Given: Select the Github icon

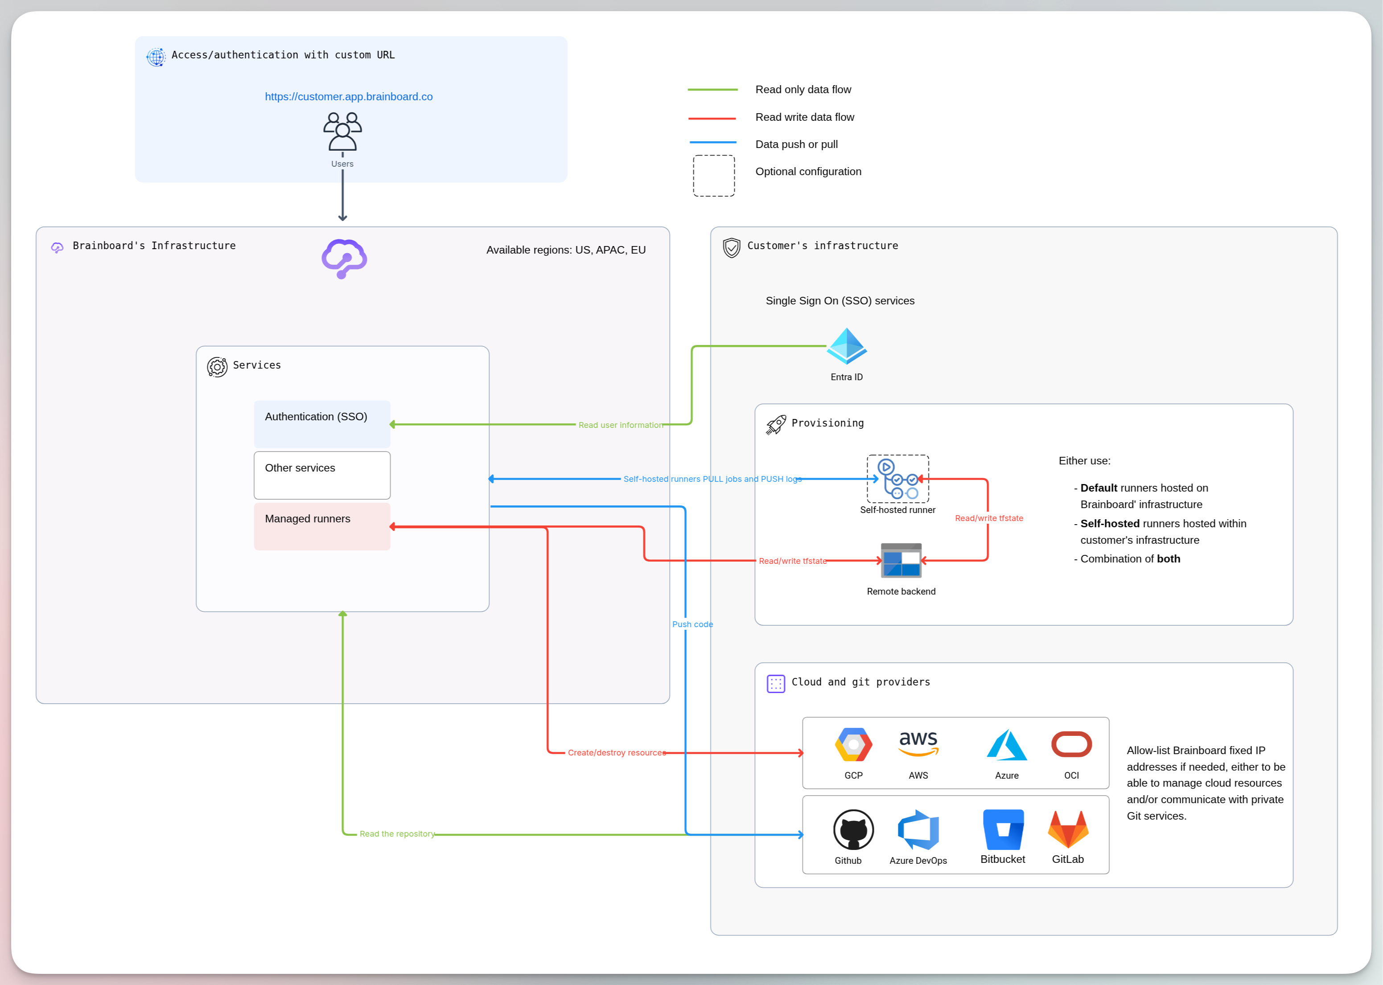Looking at the screenshot, I should tap(853, 830).
